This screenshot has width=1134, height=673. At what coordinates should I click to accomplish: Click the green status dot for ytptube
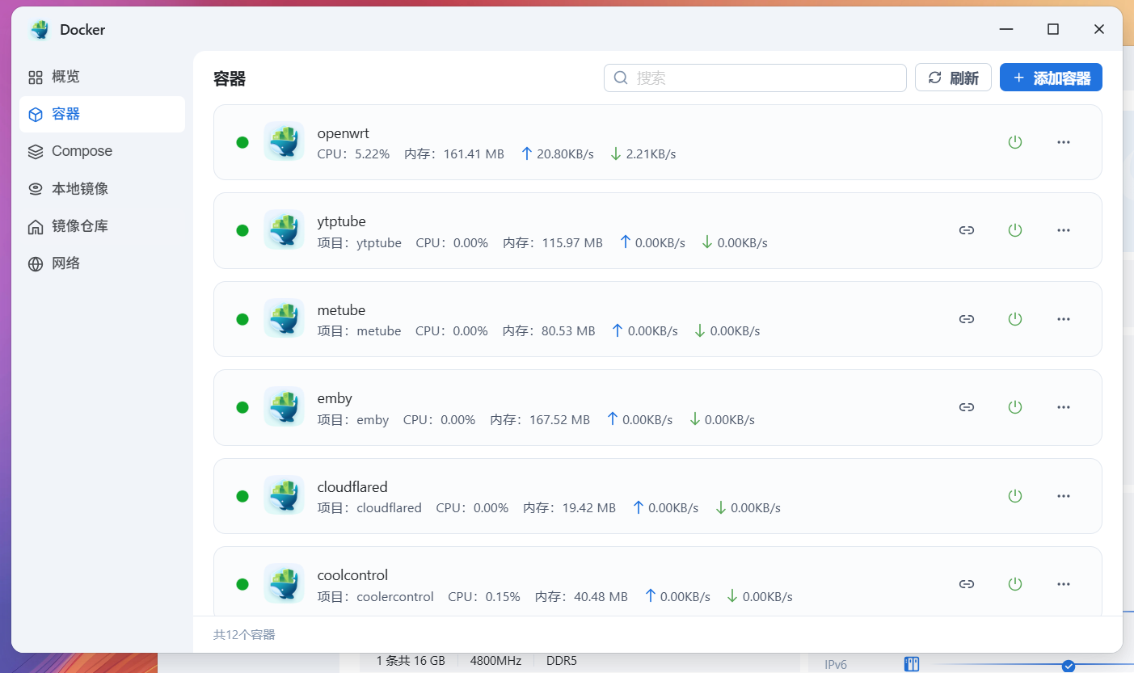tap(242, 230)
